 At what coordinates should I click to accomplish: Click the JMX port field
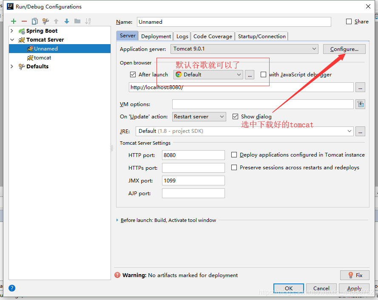pos(193,181)
